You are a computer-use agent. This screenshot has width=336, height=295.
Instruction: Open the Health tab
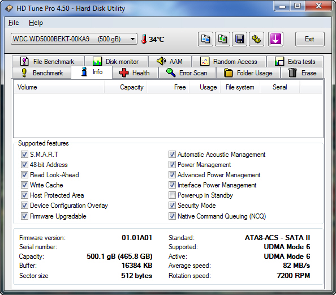point(135,73)
